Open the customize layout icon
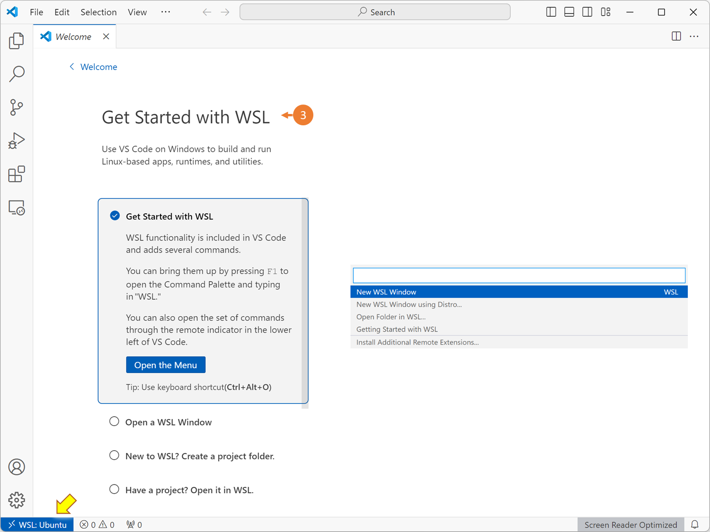Viewport: 710px width, 532px height. (606, 12)
